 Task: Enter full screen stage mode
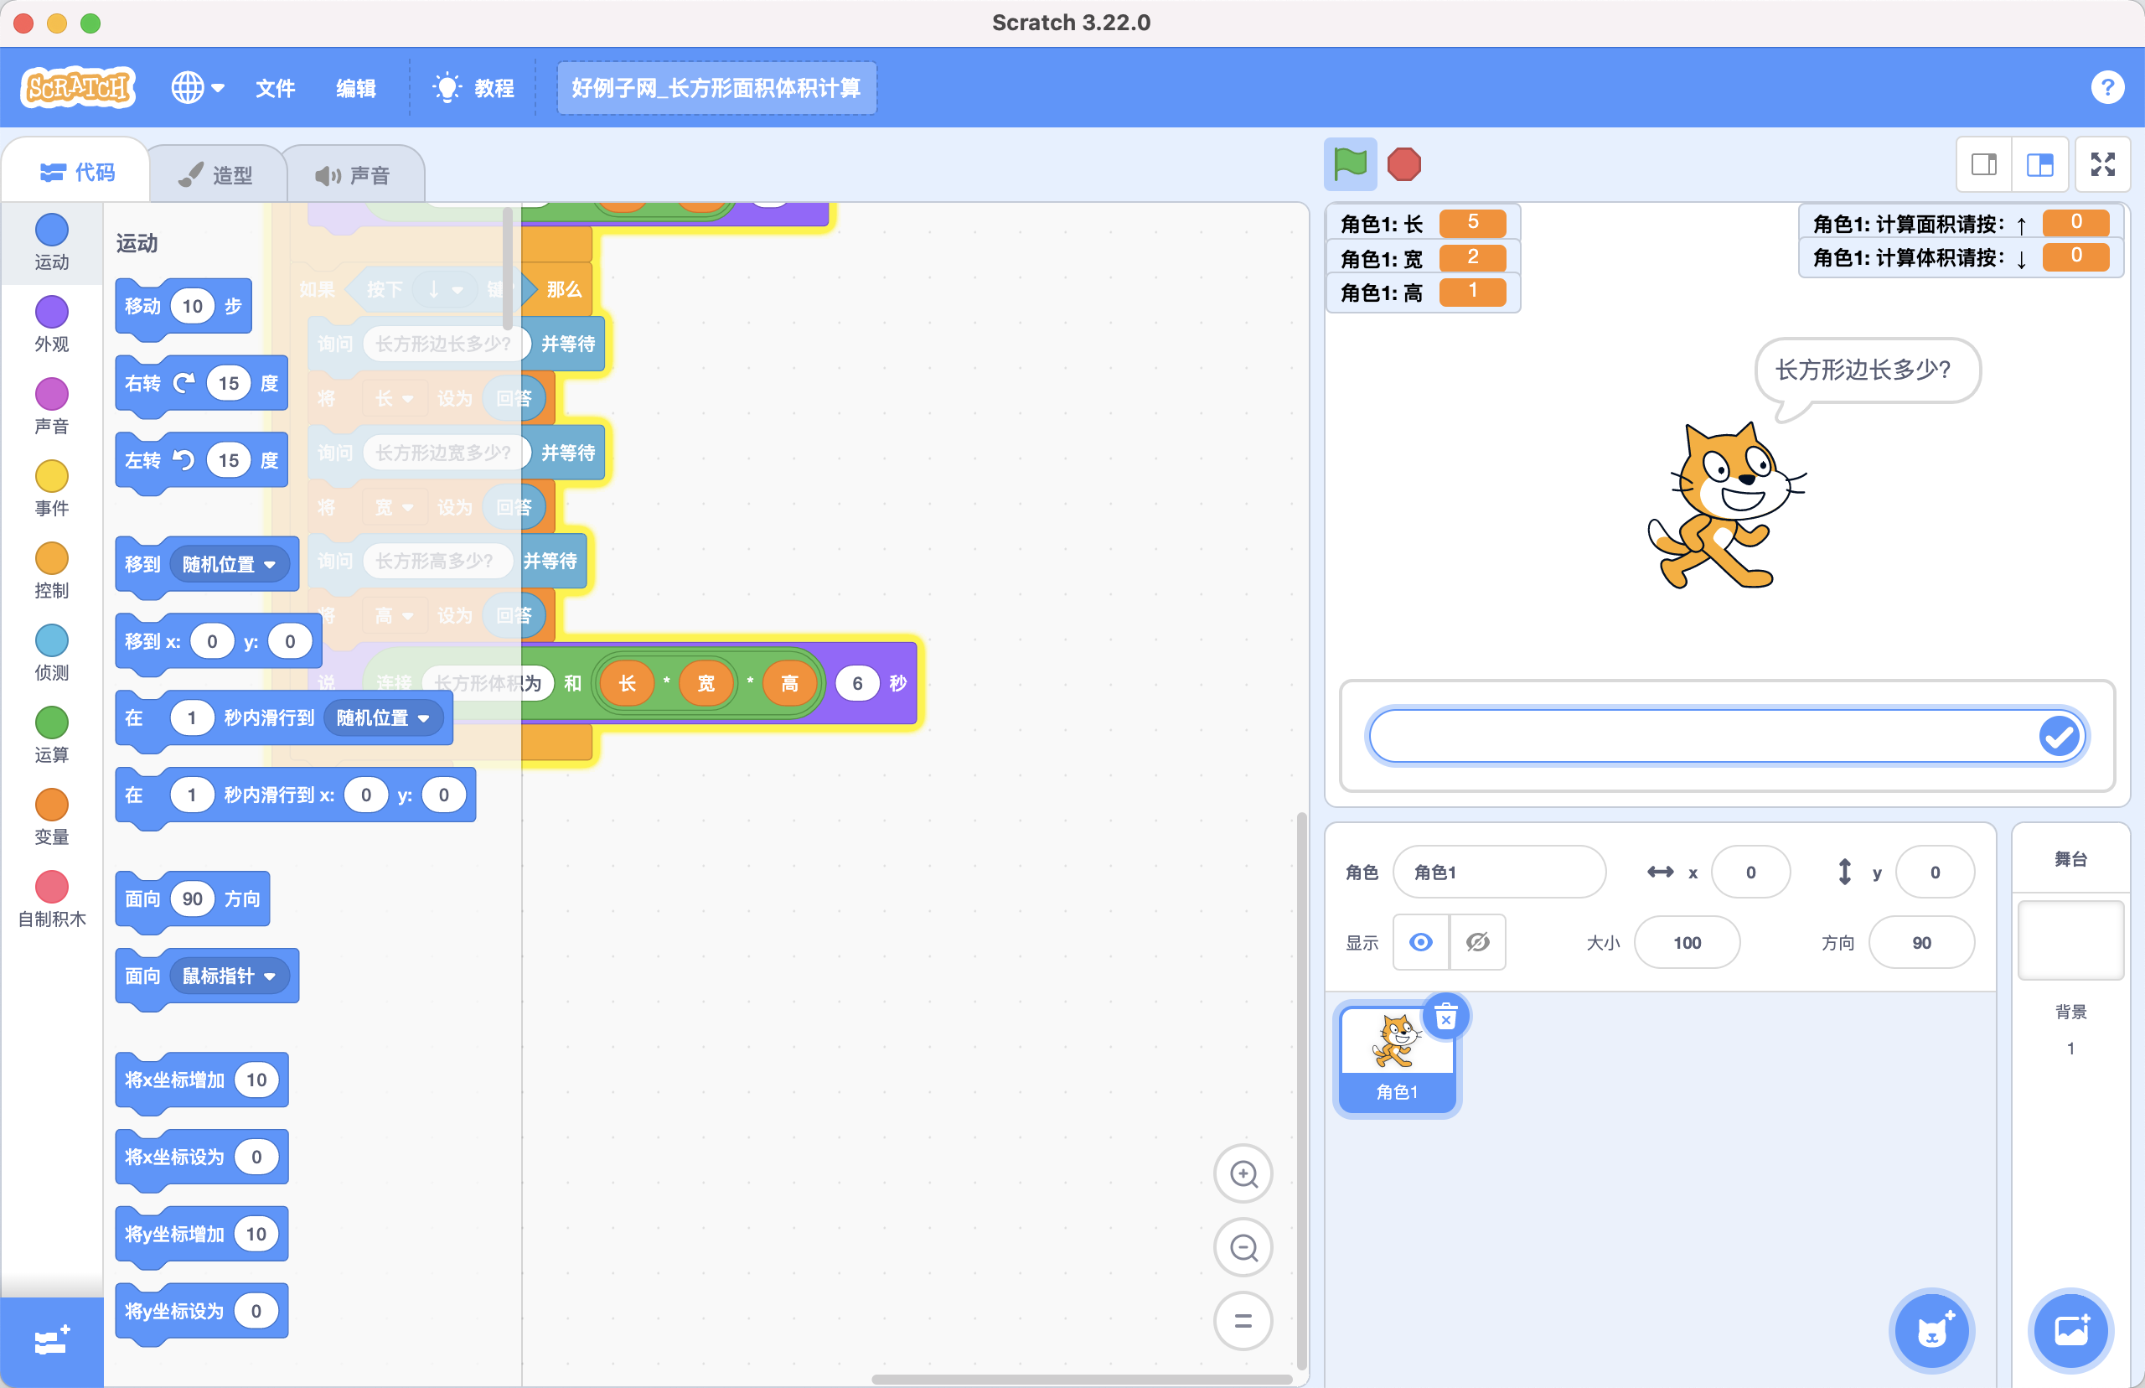[x=2102, y=164]
